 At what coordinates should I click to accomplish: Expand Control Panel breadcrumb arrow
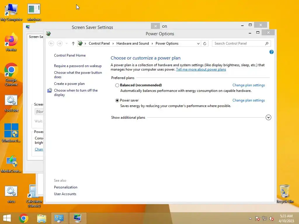tap(113, 43)
